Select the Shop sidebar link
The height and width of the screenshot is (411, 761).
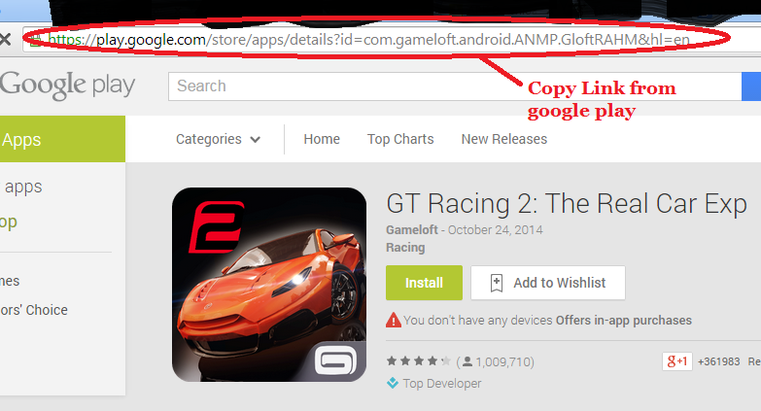(8, 223)
